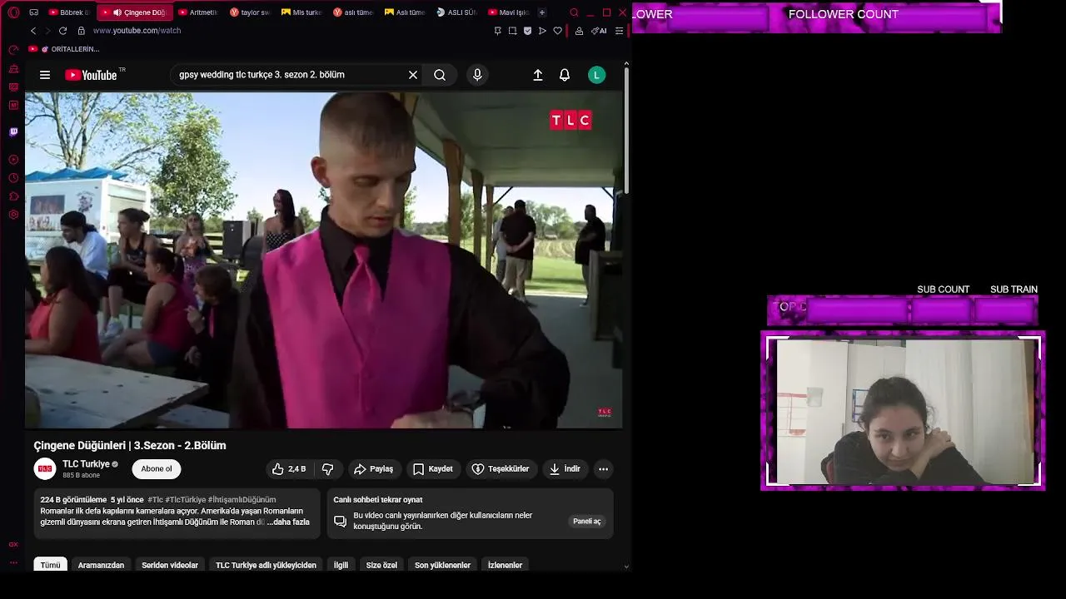The height and width of the screenshot is (599, 1066).
Task: Share the video via Paylaş
Action: [x=373, y=469]
